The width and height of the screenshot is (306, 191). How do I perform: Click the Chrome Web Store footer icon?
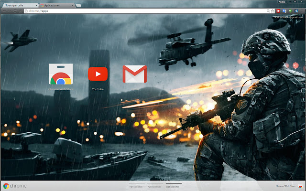click(x=300, y=187)
